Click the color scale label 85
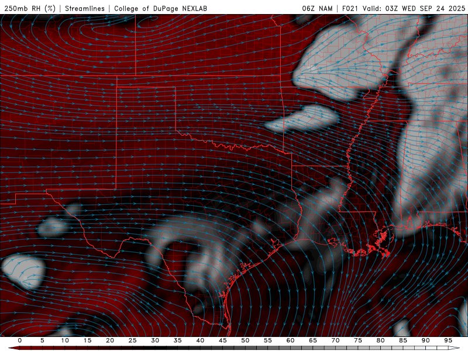Image resolution: width=468 pixels, height=351 pixels. (x=403, y=340)
